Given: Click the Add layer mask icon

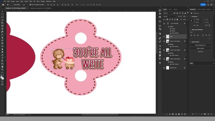Looking at the screenshot, I should click(173, 114).
